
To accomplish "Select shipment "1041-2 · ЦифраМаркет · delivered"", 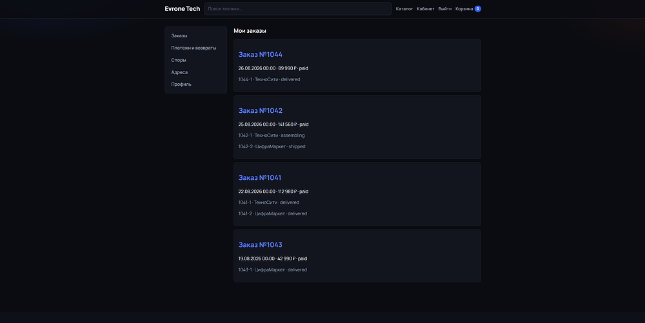I will point(273,213).
